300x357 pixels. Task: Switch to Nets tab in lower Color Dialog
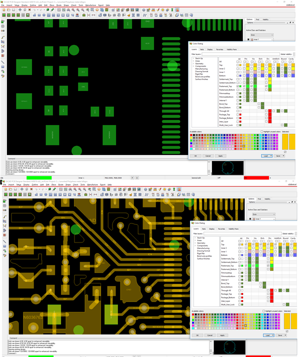(x=202, y=228)
